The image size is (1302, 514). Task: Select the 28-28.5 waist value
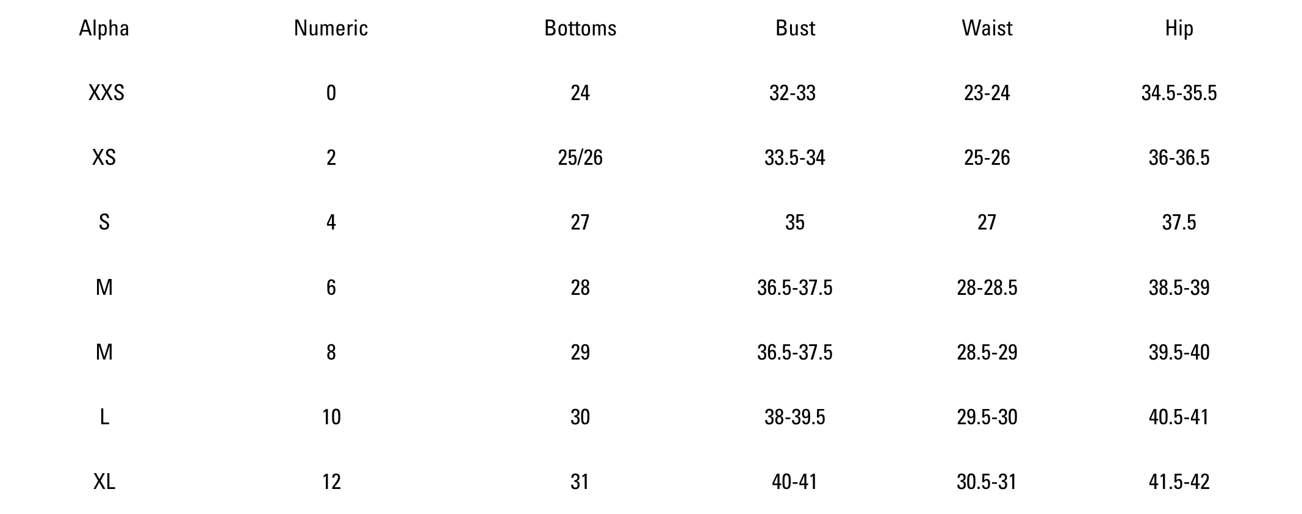pos(987,288)
